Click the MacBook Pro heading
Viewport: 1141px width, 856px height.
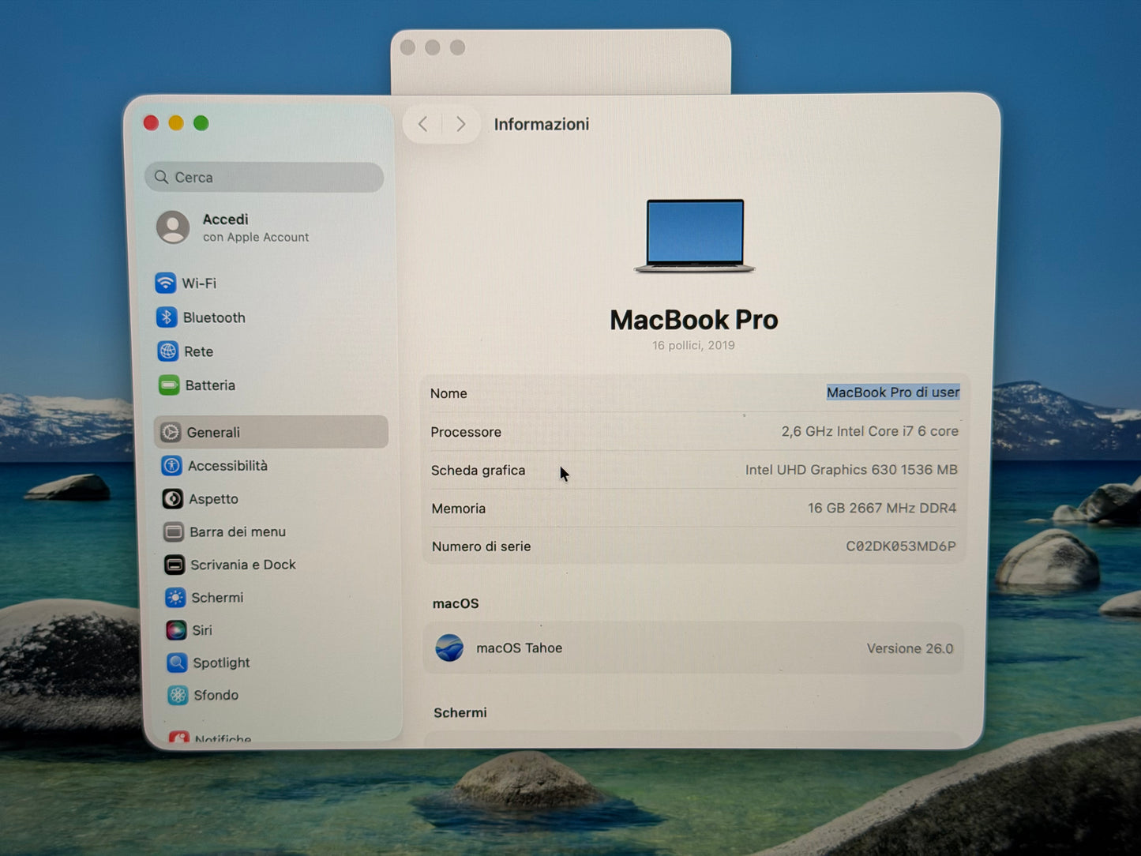tap(694, 320)
